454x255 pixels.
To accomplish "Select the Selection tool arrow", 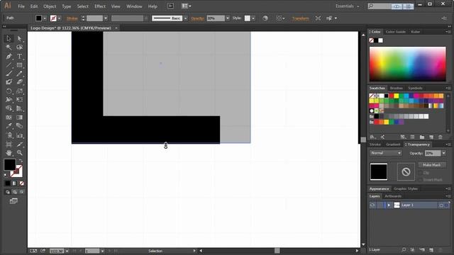I will (9, 38).
